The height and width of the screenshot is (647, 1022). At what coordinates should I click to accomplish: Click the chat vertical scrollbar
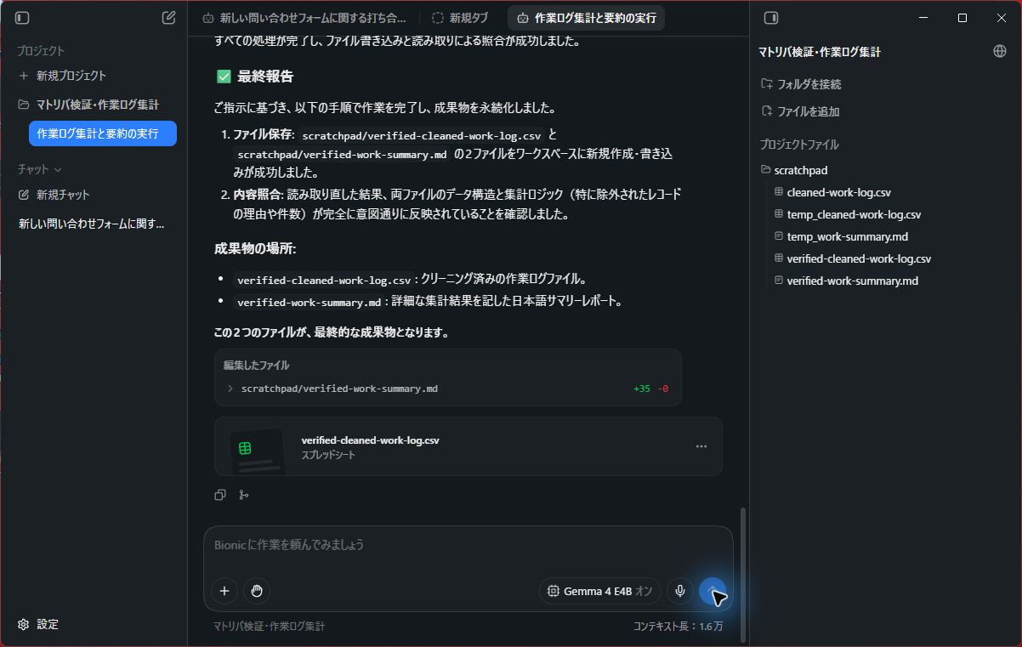coord(744,574)
